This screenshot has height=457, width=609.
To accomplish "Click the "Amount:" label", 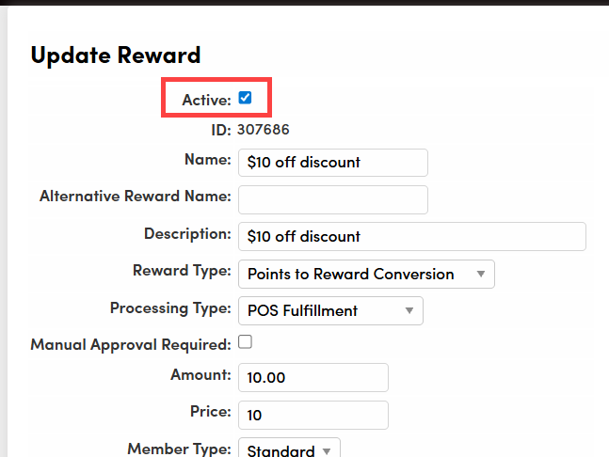I will tap(200, 374).
